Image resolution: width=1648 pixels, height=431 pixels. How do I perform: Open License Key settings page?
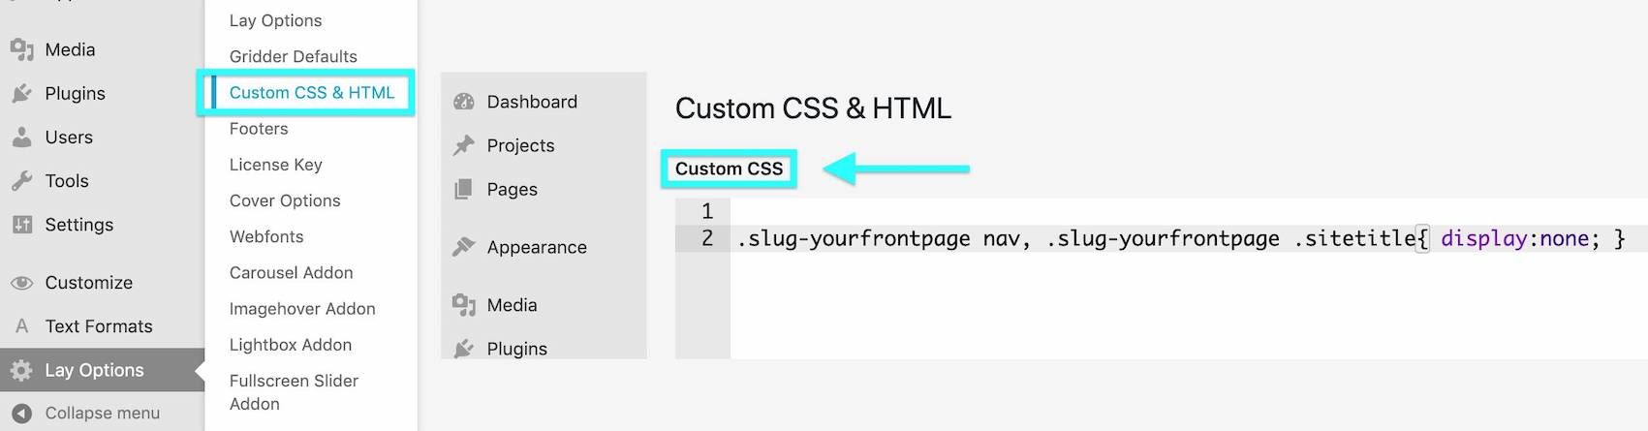click(275, 165)
